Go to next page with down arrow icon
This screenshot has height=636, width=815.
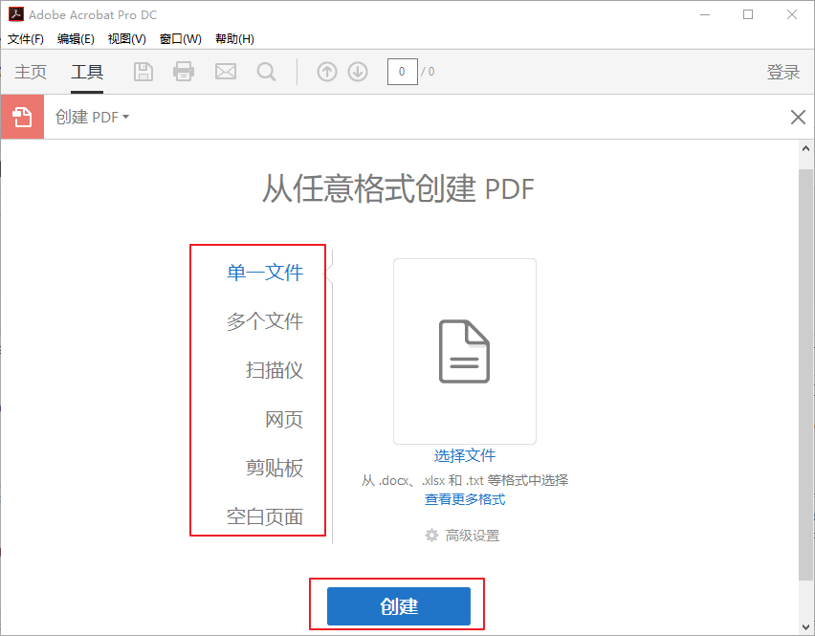coord(358,72)
